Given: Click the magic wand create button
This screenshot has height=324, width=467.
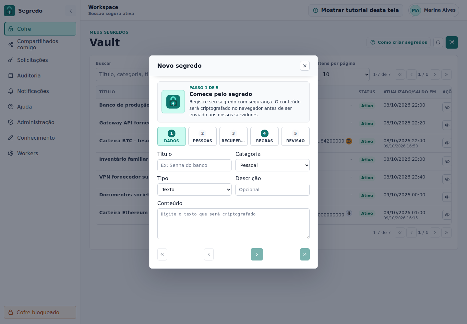Looking at the screenshot, I should pyautogui.click(x=452, y=42).
